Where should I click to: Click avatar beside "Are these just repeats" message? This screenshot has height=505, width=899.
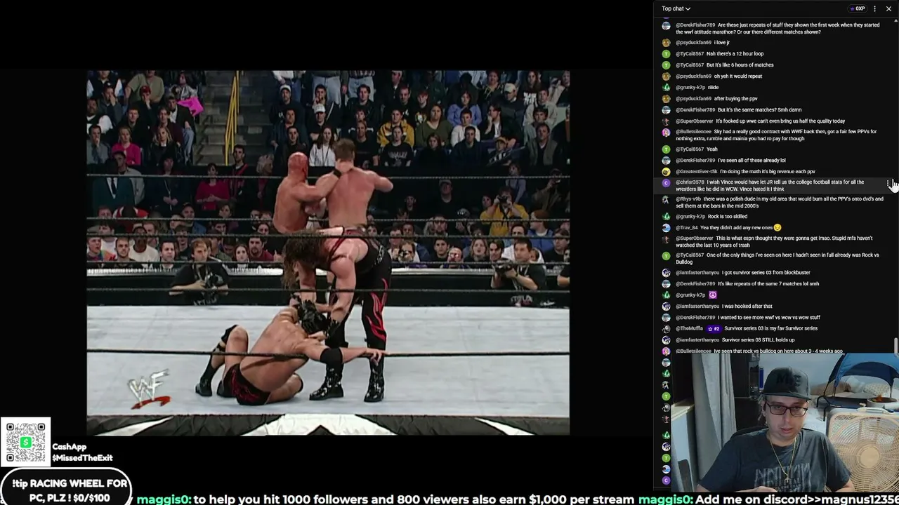click(666, 26)
